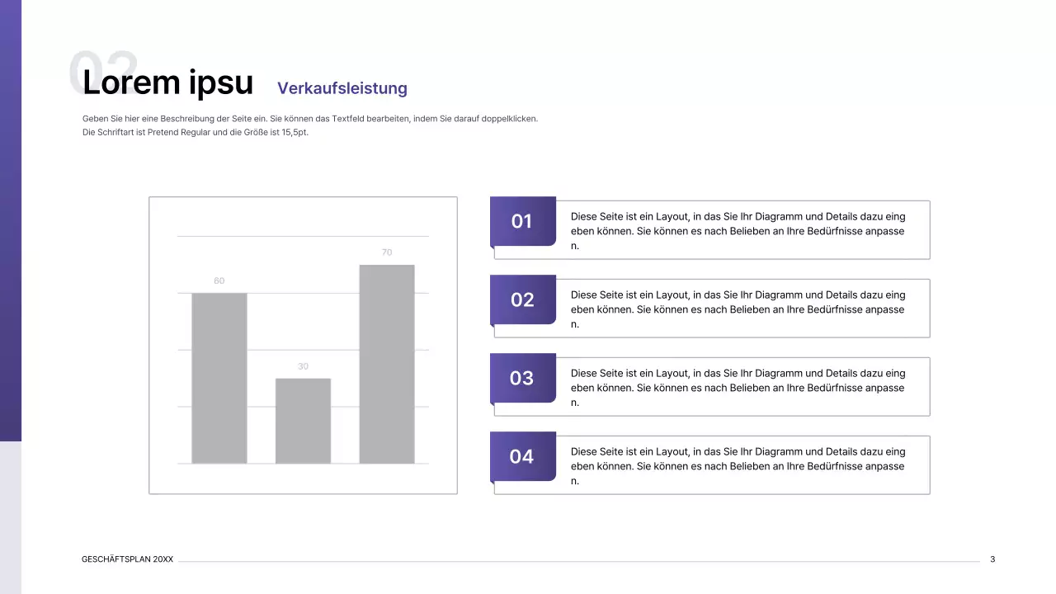Select the shortest chart bar labeled 30
Viewport: 1056px width, 594px height.
[x=303, y=421]
